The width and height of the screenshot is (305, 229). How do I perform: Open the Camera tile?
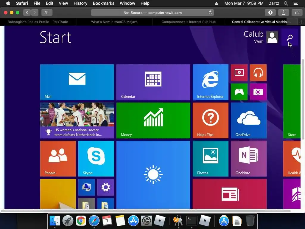tap(258, 92)
